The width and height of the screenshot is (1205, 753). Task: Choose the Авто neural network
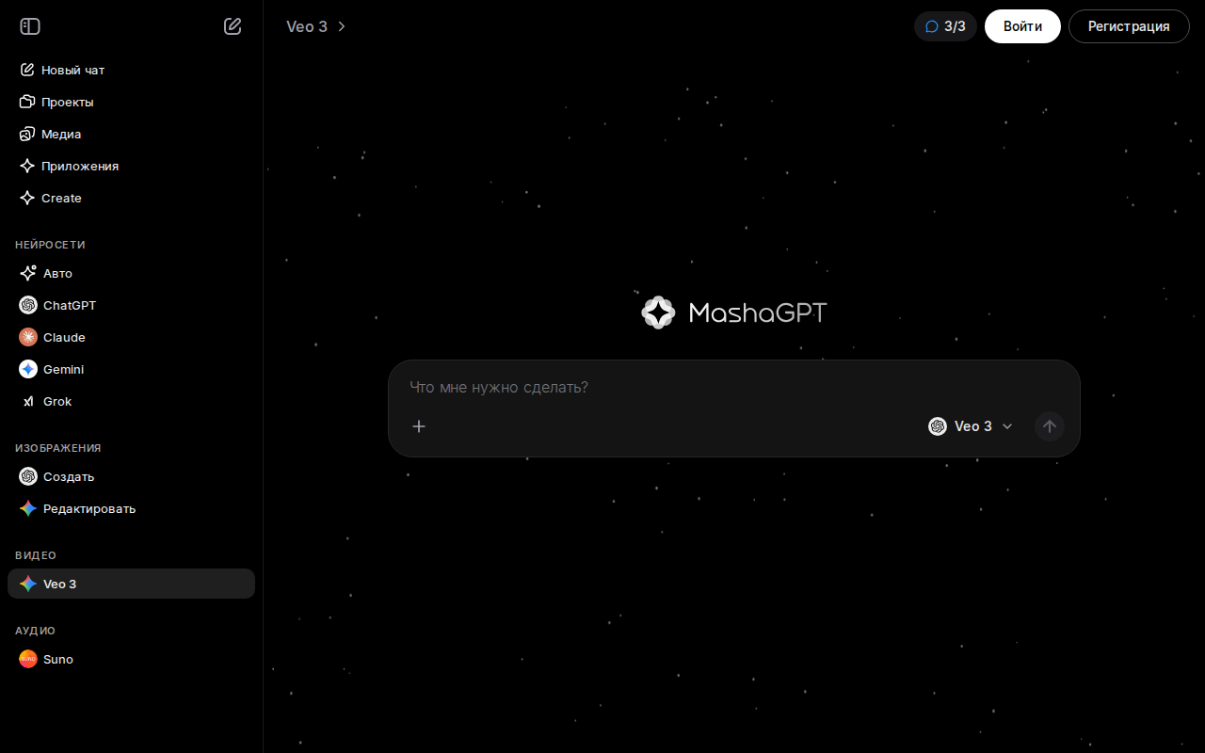pos(131,273)
